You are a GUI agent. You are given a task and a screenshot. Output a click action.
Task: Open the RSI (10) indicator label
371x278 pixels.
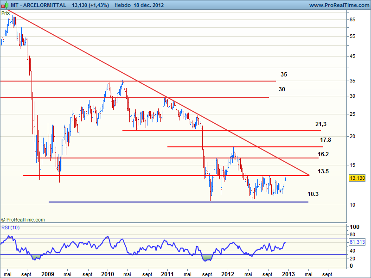(x=11, y=227)
